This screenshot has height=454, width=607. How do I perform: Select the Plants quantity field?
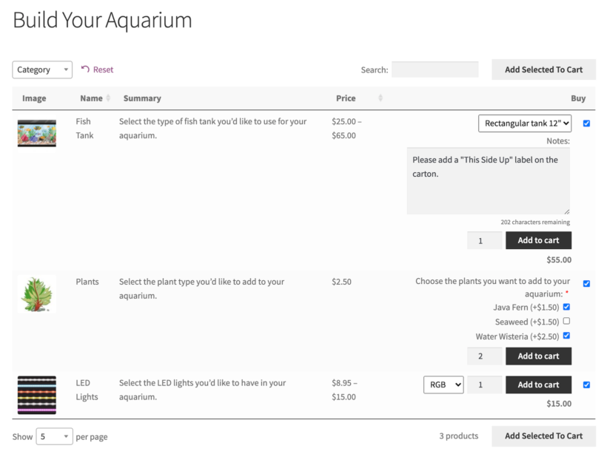[484, 356]
